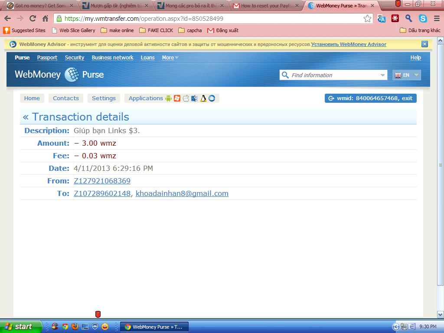Click the red asterisk extension icon

click(395, 18)
